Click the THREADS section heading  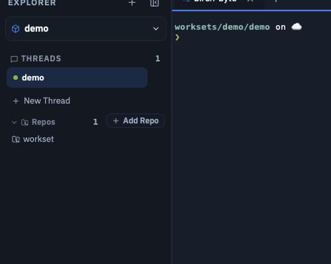(x=41, y=59)
